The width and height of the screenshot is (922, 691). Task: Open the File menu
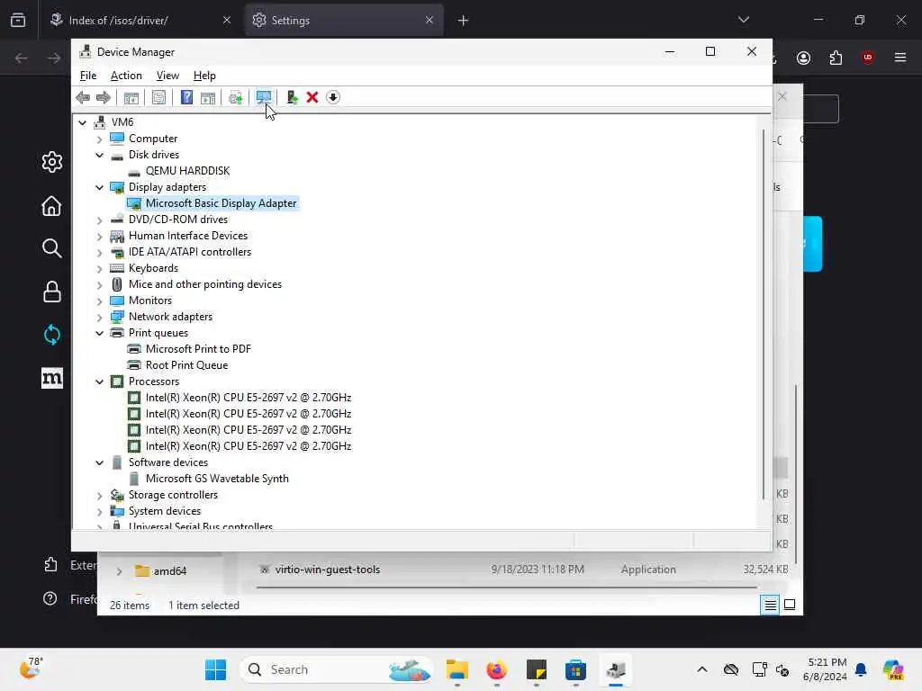tap(88, 76)
